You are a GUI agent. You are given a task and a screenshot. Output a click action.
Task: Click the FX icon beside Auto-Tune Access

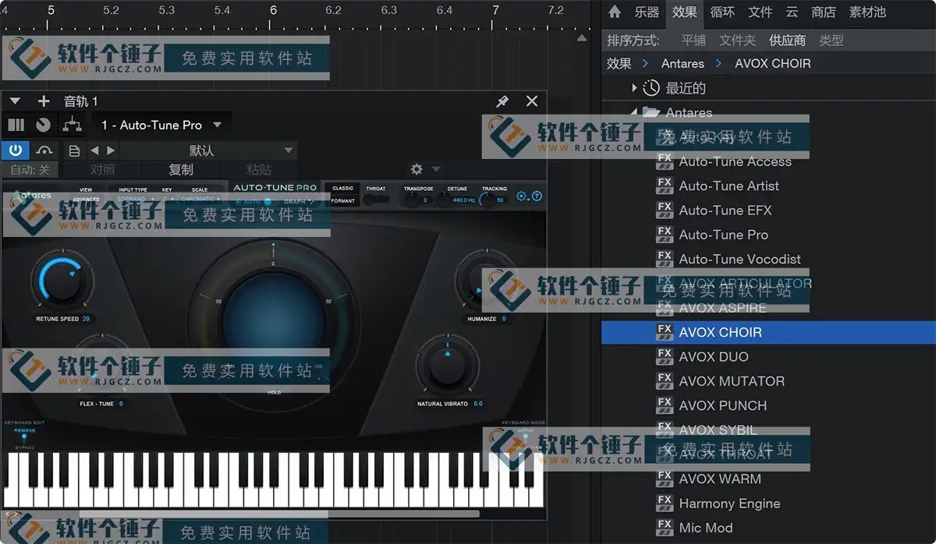point(665,161)
